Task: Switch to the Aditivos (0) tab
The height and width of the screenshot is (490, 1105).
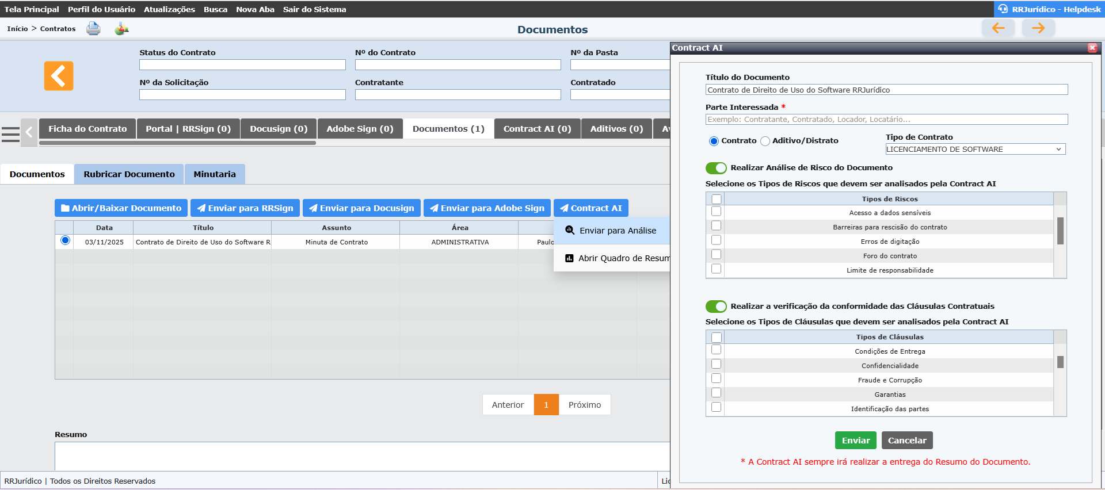Action: tap(616, 129)
